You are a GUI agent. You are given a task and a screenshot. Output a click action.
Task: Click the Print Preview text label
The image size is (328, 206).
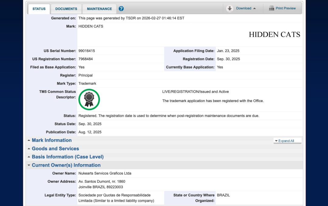[285, 8]
